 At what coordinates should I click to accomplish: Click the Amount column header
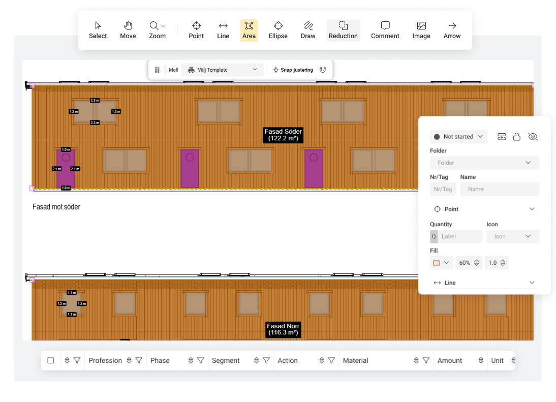[x=450, y=360]
